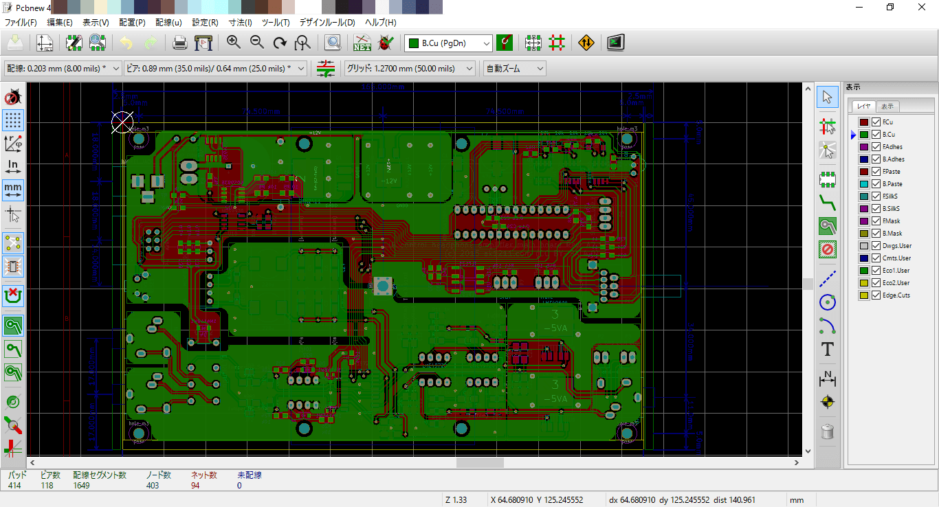Screen dimensions: 939x507
Task: Select the route tracks tool
Action: coord(828,203)
